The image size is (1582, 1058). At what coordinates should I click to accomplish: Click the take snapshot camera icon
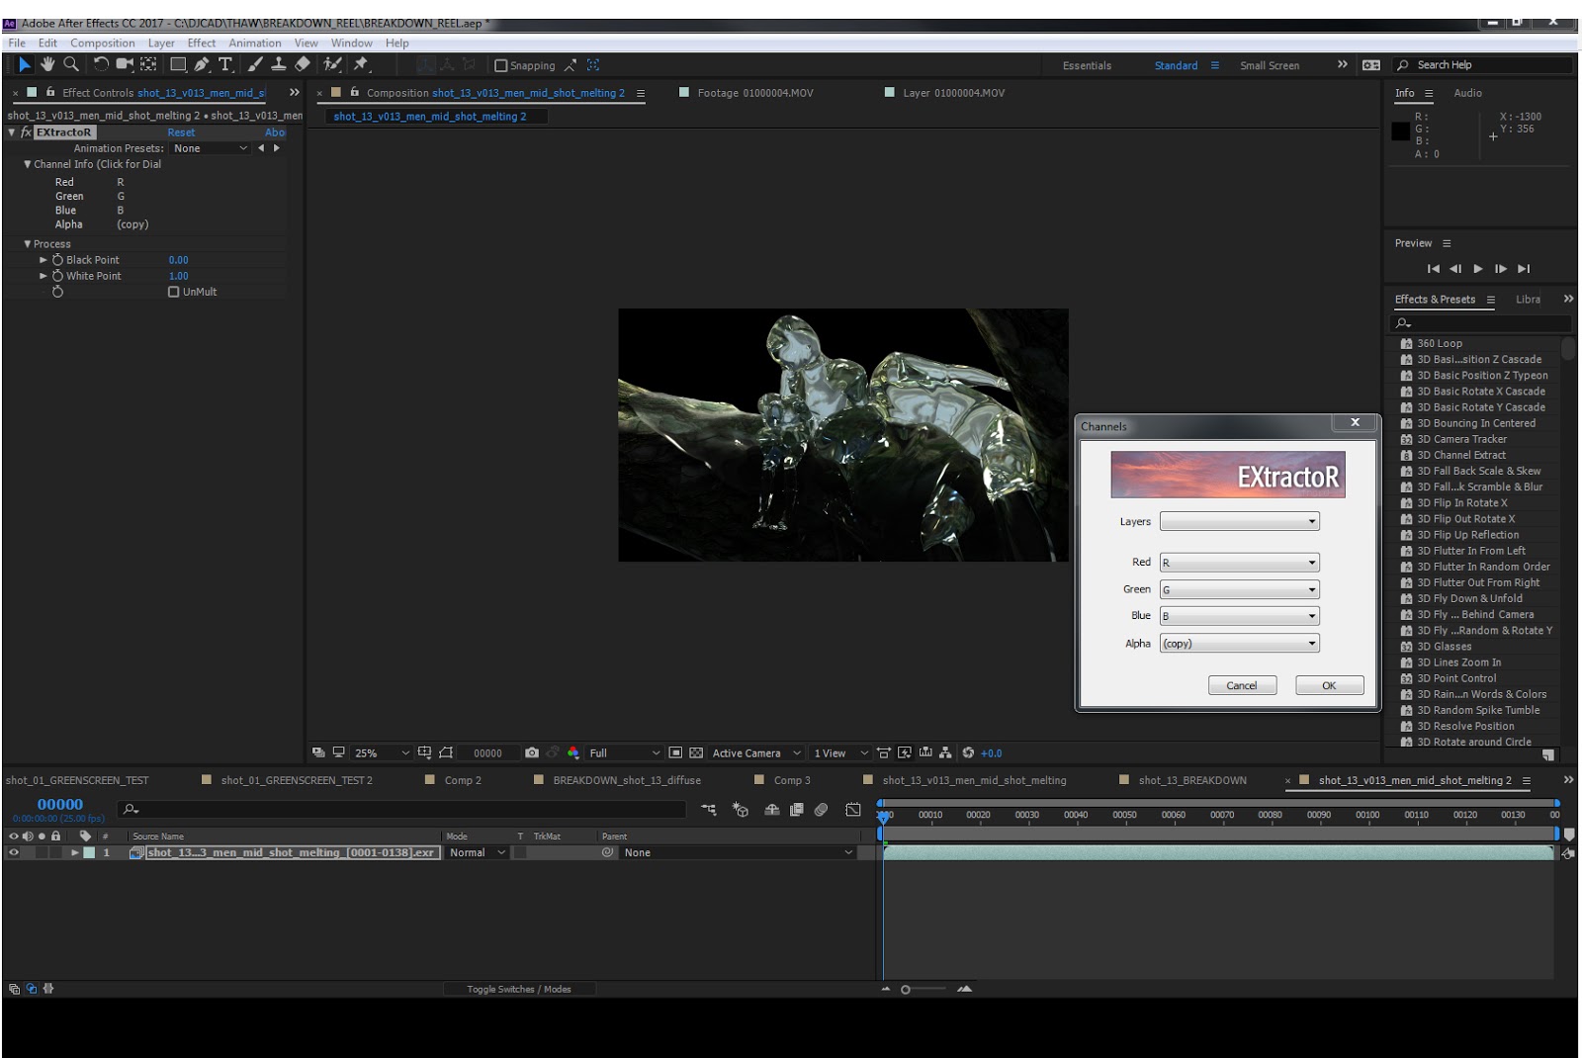(x=532, y=752)
